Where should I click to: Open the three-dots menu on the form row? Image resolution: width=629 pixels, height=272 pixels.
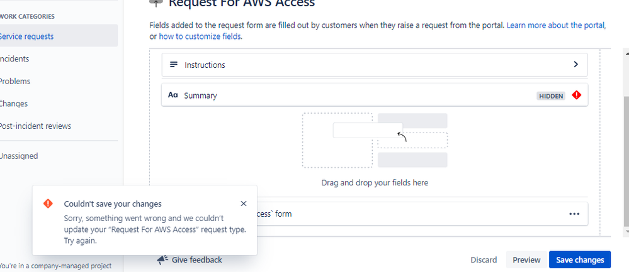tap(574, 214)
